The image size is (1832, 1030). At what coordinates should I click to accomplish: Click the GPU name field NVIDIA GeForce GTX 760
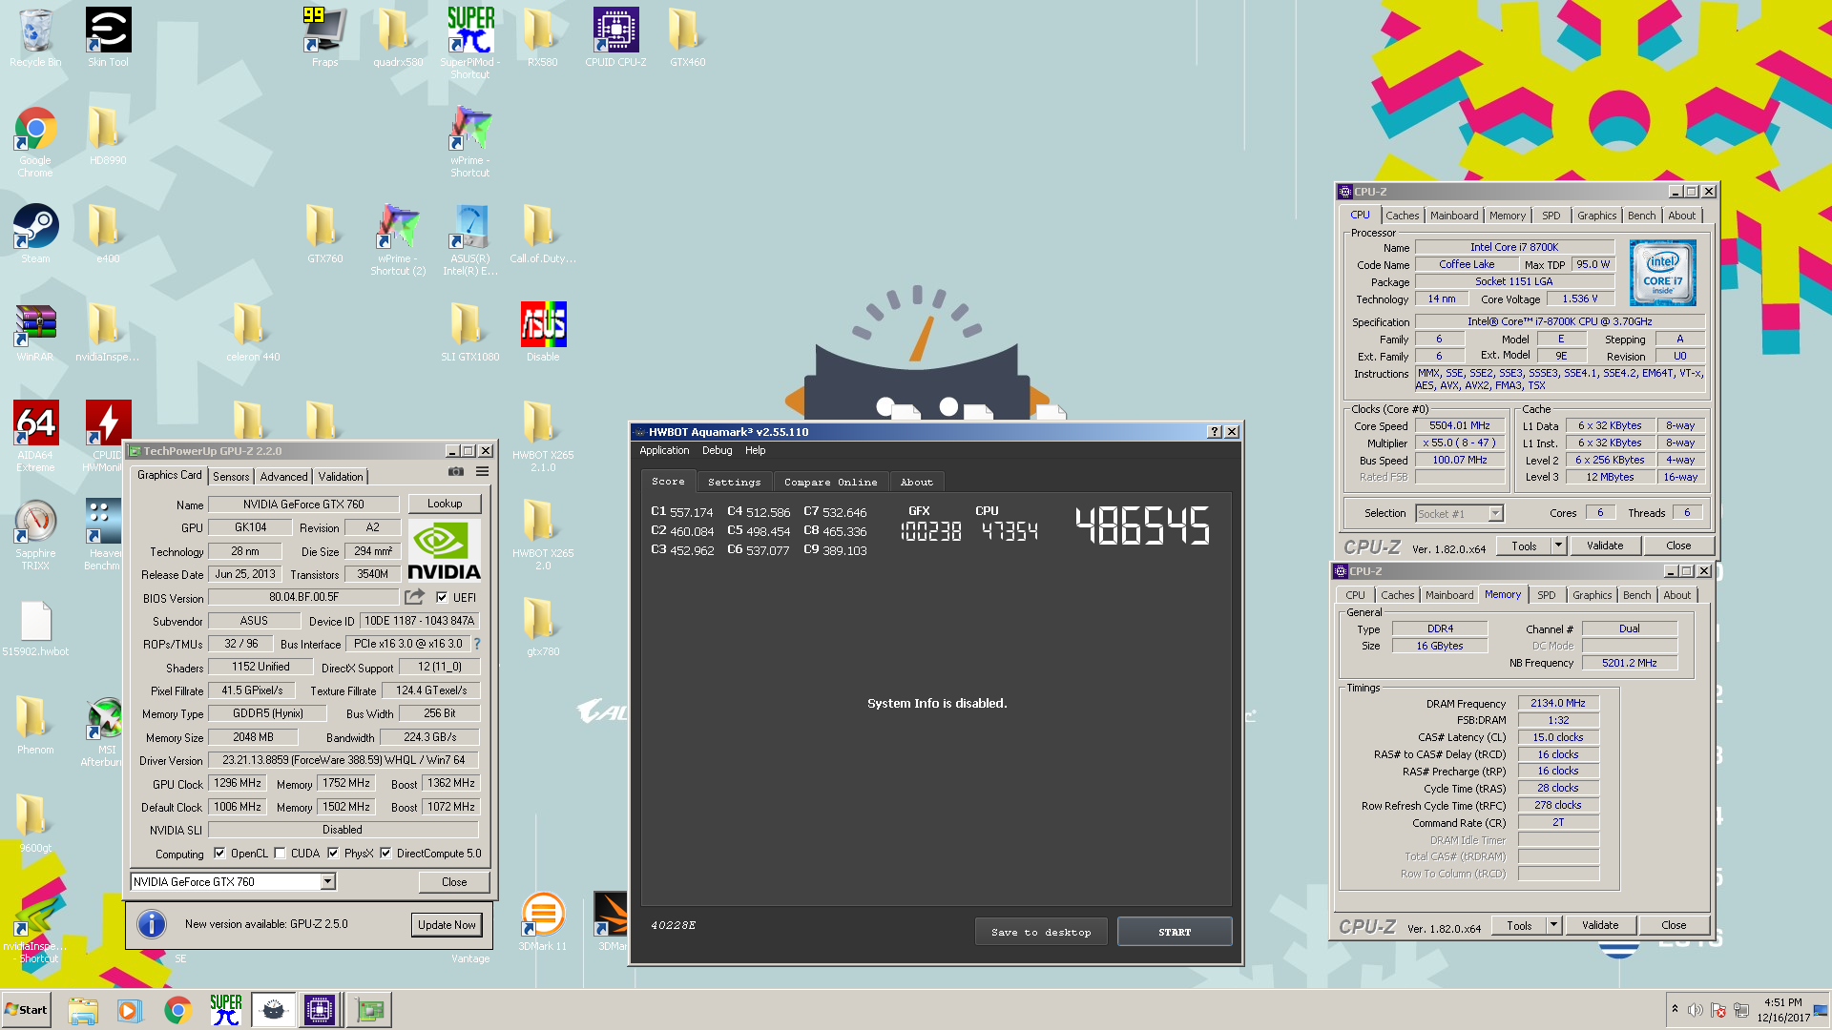303,505
